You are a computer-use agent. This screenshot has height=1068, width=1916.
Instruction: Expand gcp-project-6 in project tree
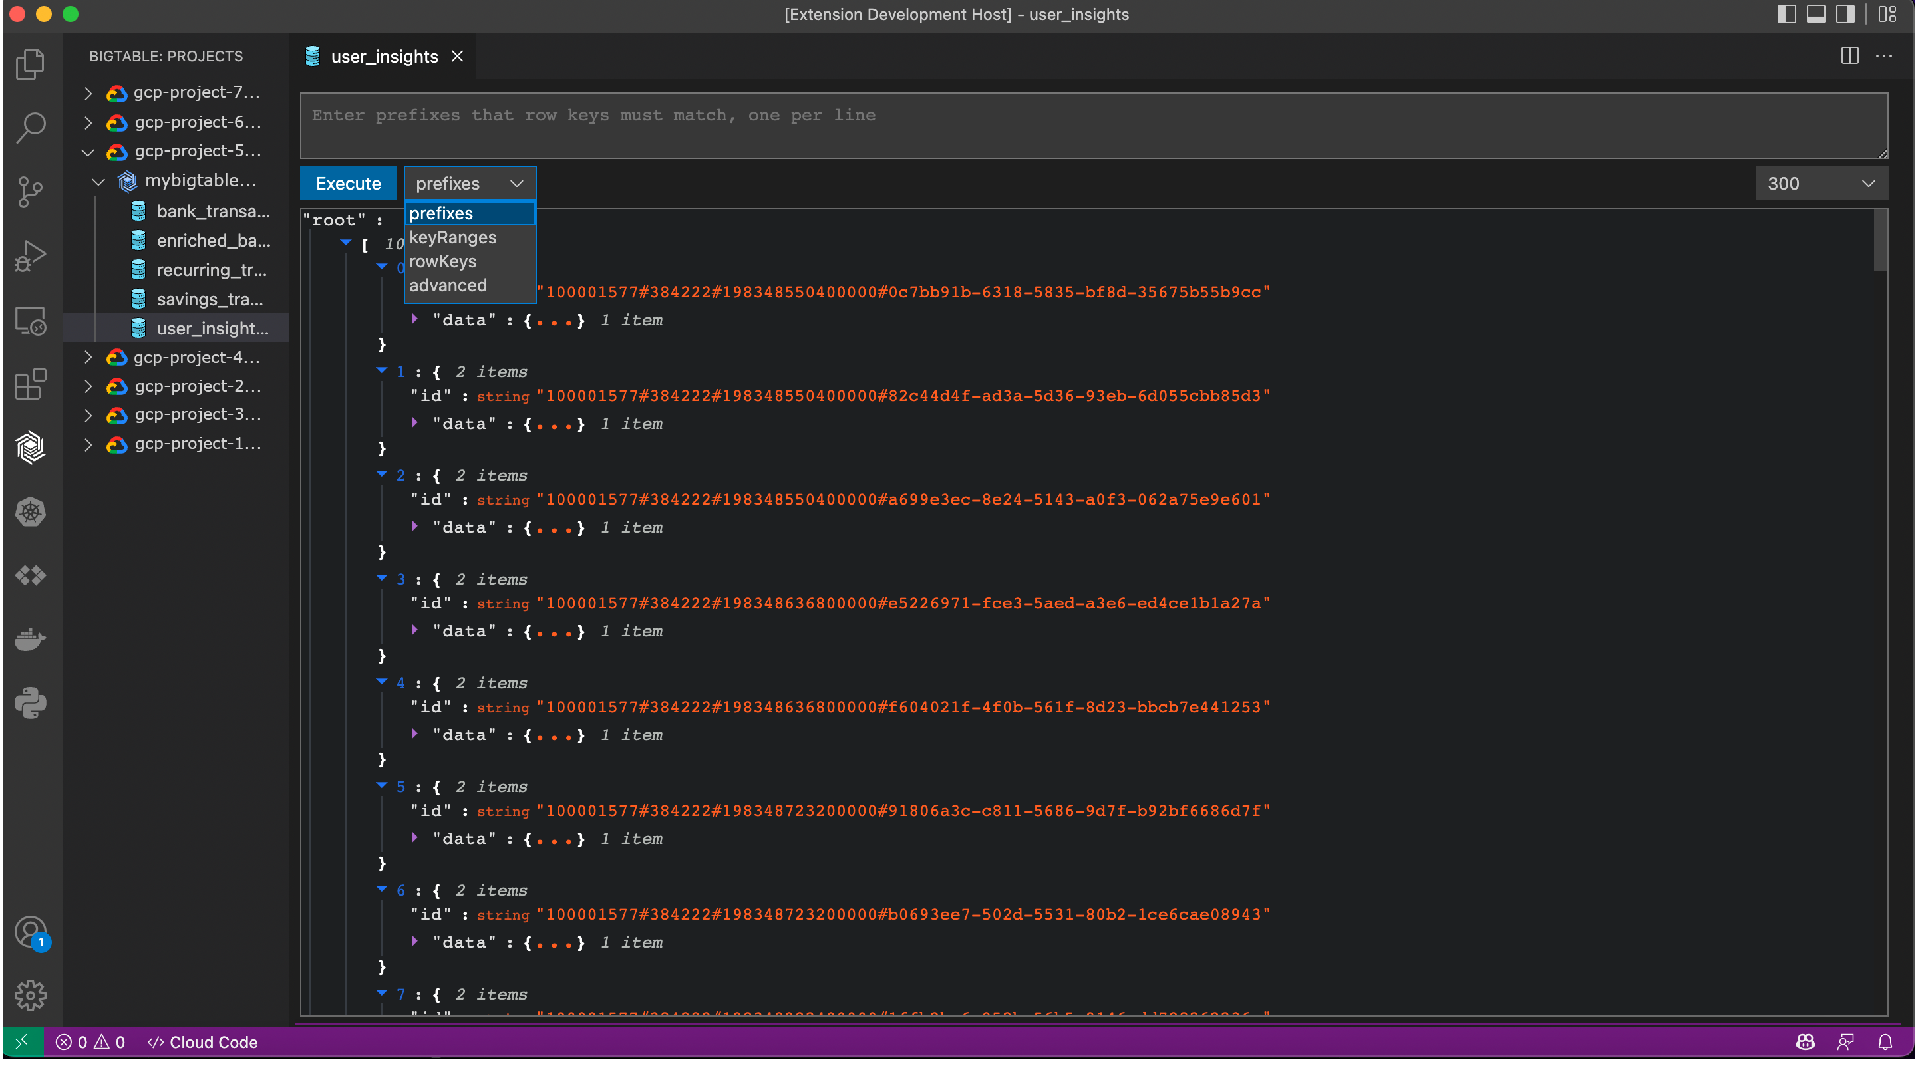click(88, 122)
